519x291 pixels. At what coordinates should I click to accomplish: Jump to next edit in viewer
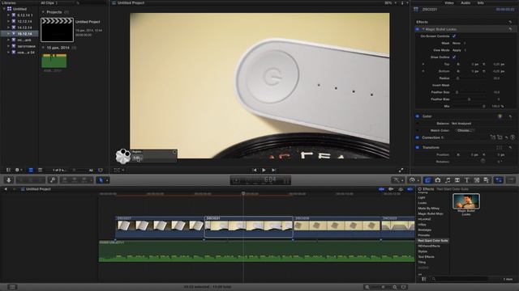point(274,170)
